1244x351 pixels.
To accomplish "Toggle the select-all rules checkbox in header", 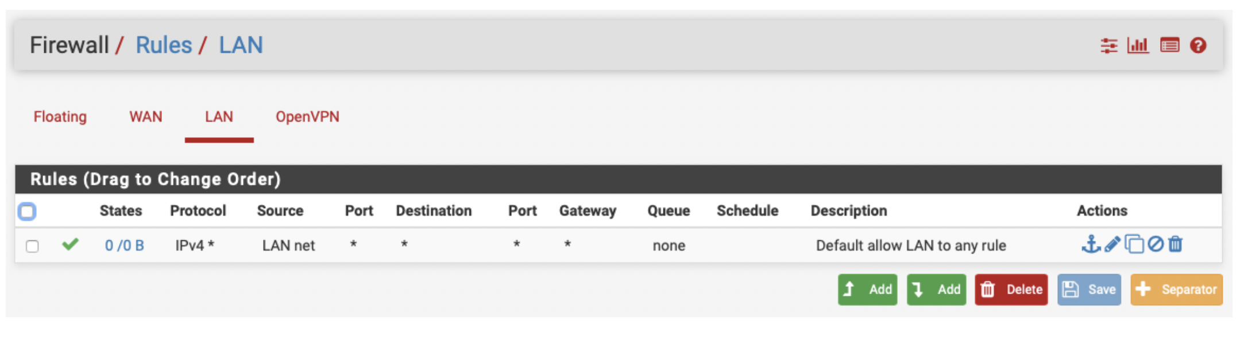I will coord(27,212).
